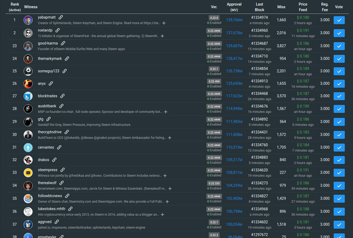
Task: Open the good-karma witness name
Action: [x=48, y=43]
